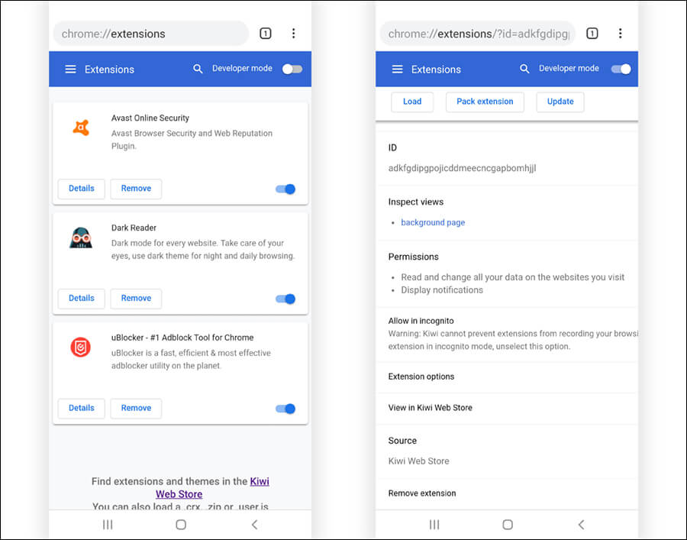Remove uBlocker extension

[136, 408]
